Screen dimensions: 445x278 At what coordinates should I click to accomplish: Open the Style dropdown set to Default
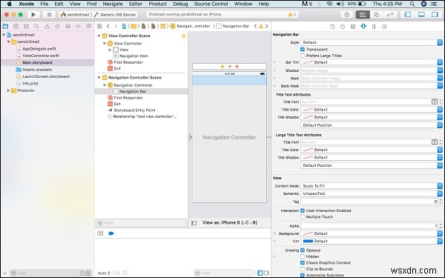(x=372, y=42)
